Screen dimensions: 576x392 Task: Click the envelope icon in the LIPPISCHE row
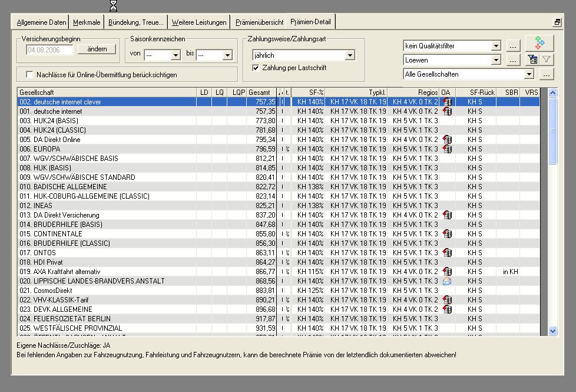tap(447, 281)
